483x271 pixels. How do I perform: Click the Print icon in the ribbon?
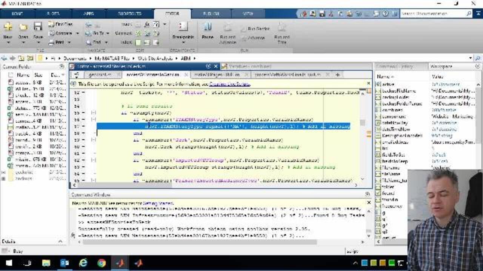[x=52, y=43]
